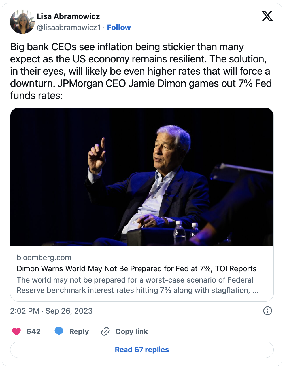Open the Jamie Dimon article image
Image resolution: width=285 pixels, height=368 pixels.
(x=142, y=176)
